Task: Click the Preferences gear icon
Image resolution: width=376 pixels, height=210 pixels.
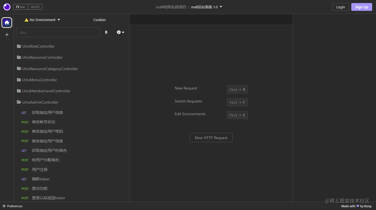Action: coord(4,206)
